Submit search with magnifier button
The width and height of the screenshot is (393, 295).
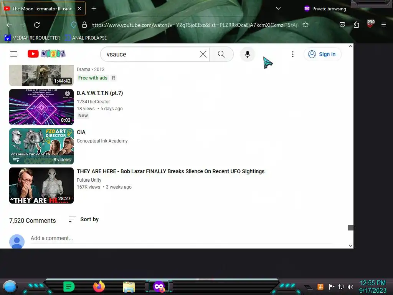[x=221, y=54]
